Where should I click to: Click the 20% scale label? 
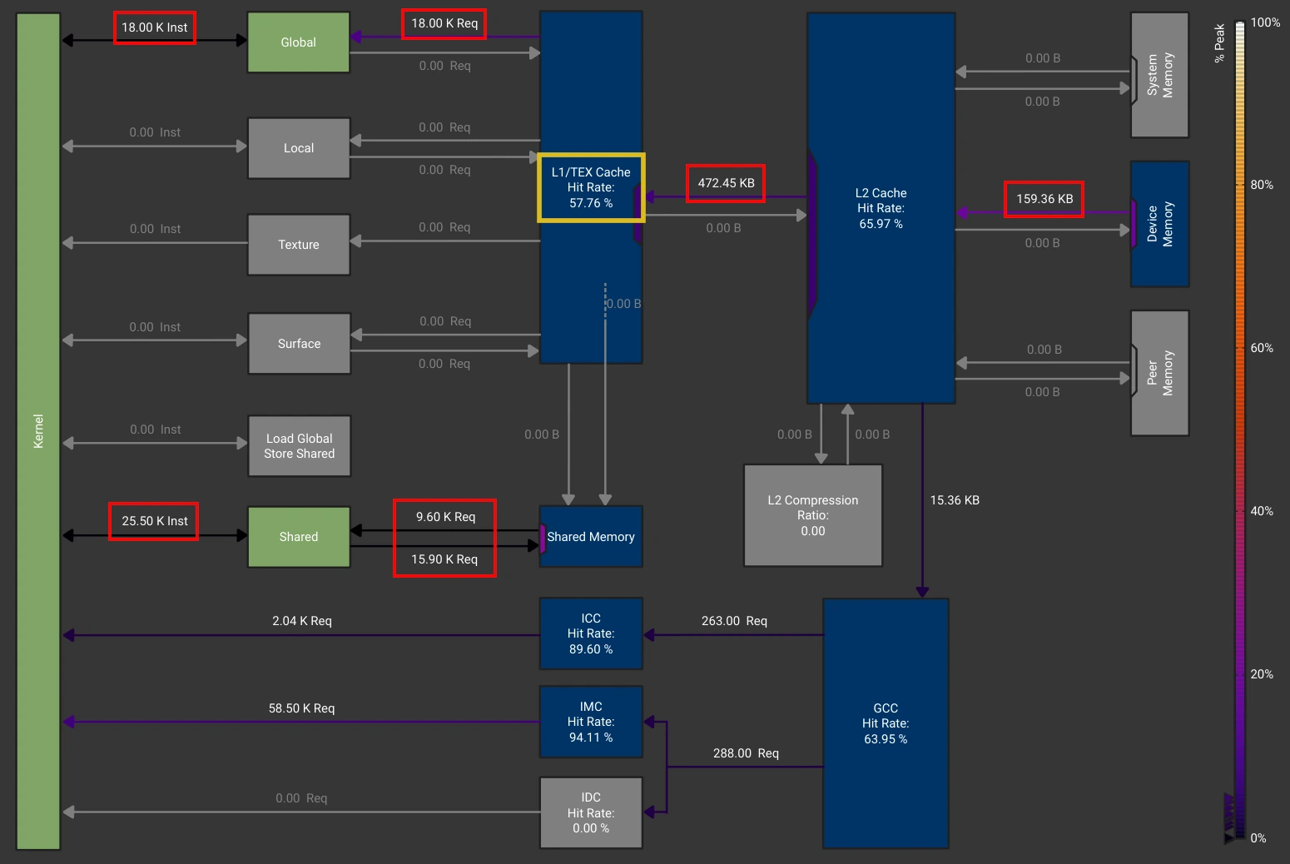pyautogui.click(x=1262, y=674)
